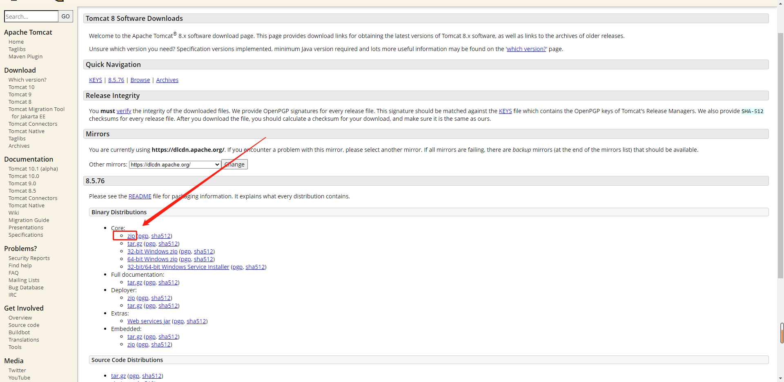
Task: Open Security Reports in sidebar
Action: click(29, 258)
